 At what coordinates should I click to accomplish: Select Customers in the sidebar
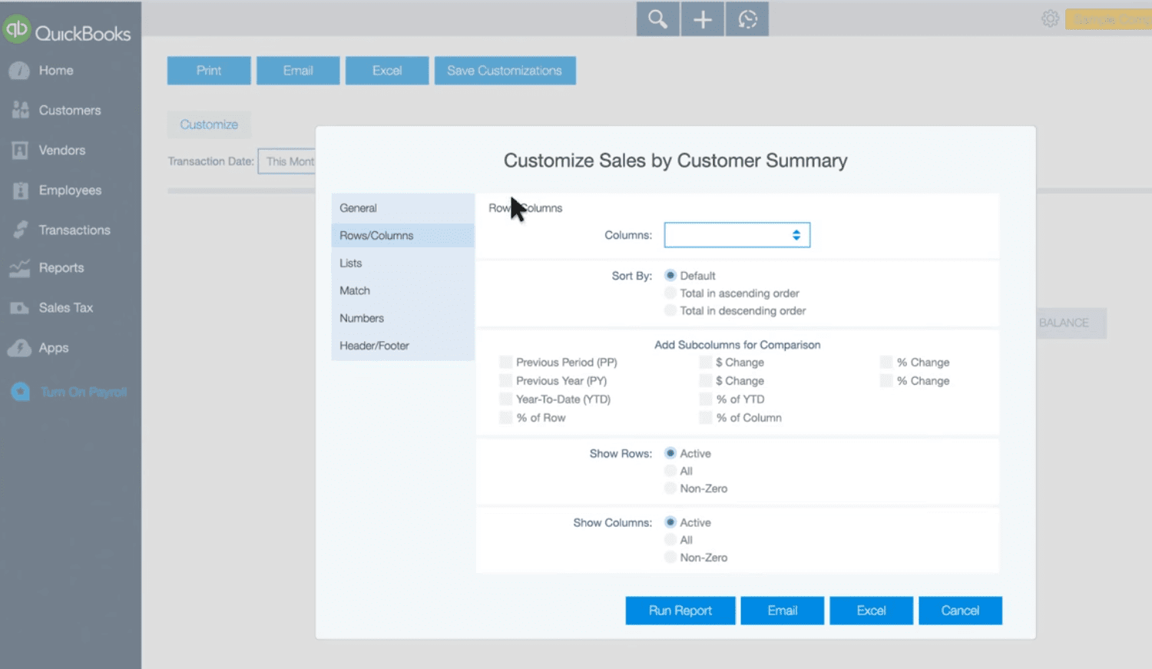click(x=70, y=110)
